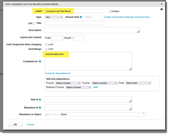Tick the List checkbox

point(34,23)
